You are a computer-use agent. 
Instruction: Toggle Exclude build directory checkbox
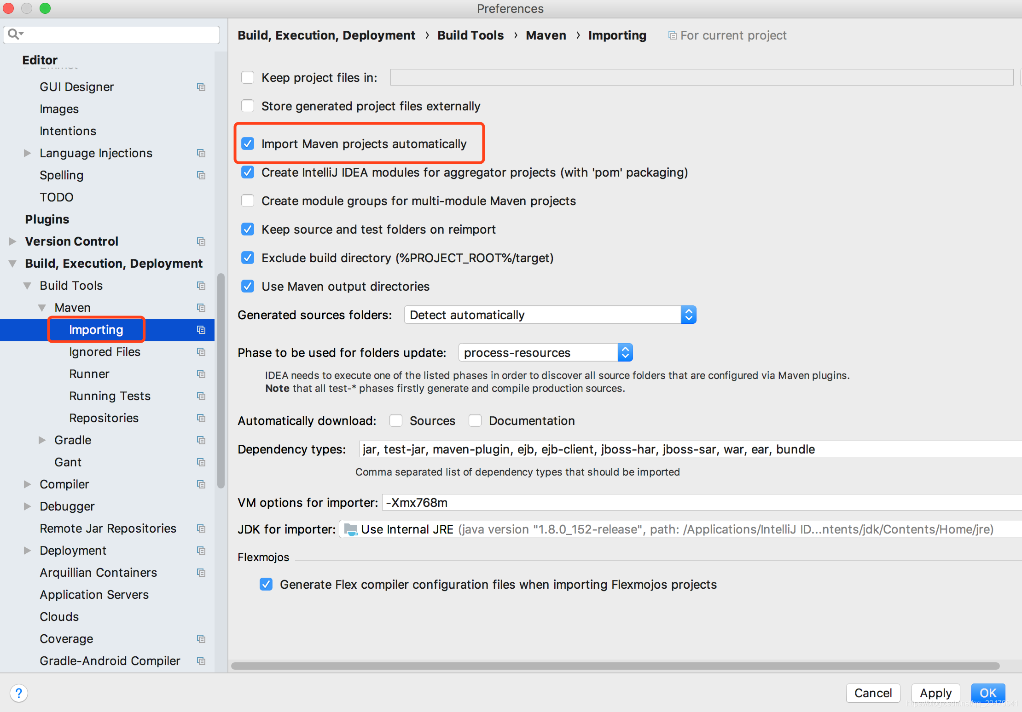(248, 258)
